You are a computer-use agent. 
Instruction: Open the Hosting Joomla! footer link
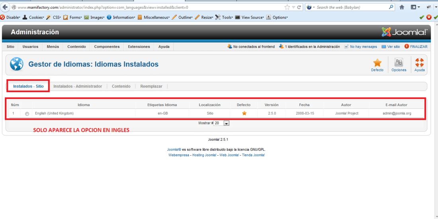[x=204, y=155]
